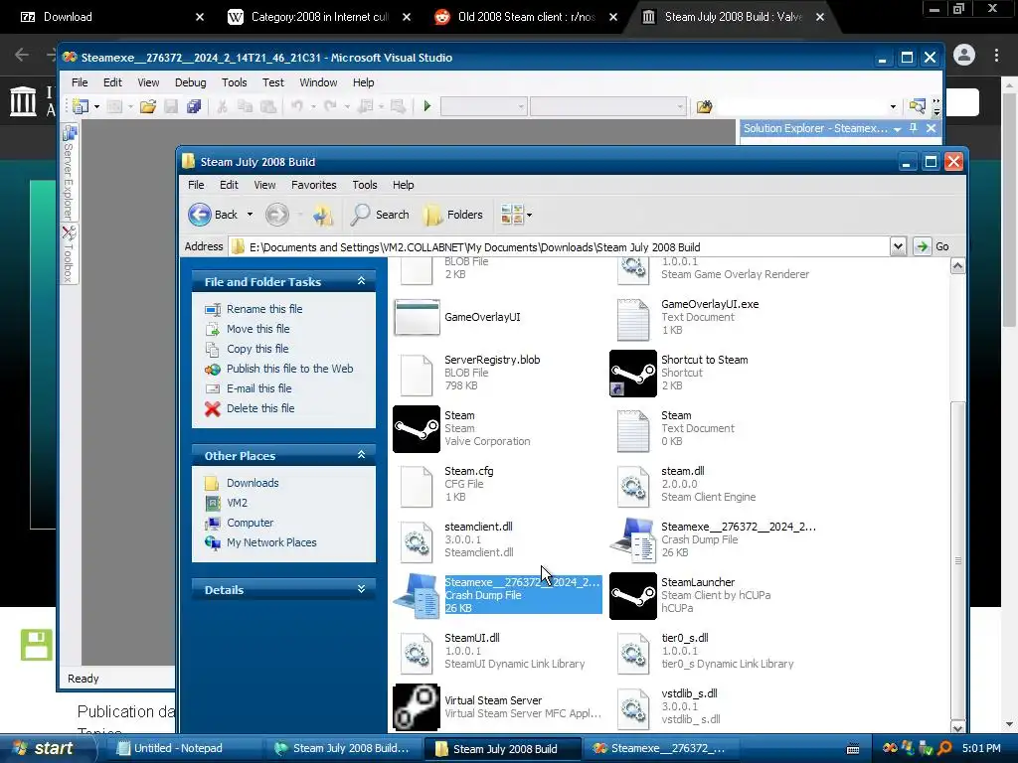Open the Explorer Tools menu

364,185
